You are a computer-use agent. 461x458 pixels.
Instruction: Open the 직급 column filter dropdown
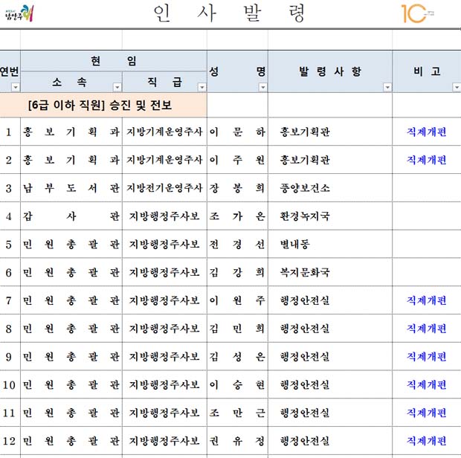click(202, 87)
